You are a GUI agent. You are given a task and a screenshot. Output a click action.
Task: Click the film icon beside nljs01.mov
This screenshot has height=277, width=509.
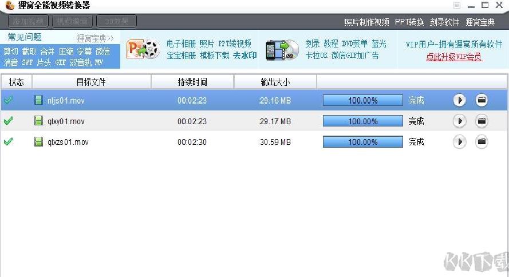(x=38, y=100)
